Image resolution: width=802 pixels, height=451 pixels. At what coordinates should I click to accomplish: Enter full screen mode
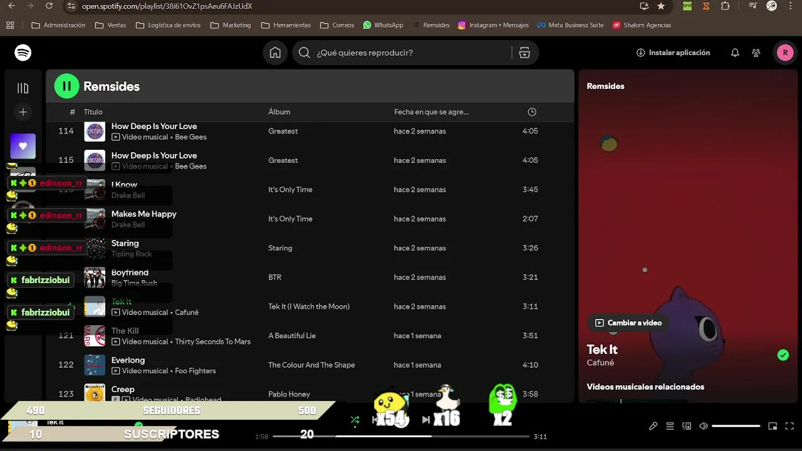[x=789, y=426]
